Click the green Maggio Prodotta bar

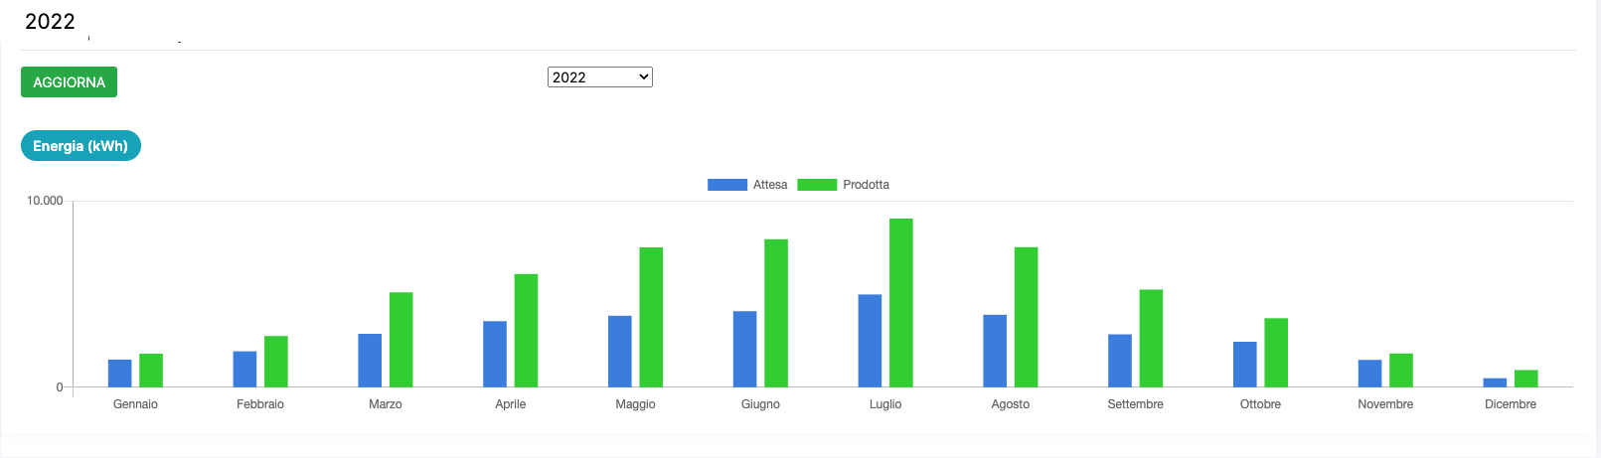[651, 317]
